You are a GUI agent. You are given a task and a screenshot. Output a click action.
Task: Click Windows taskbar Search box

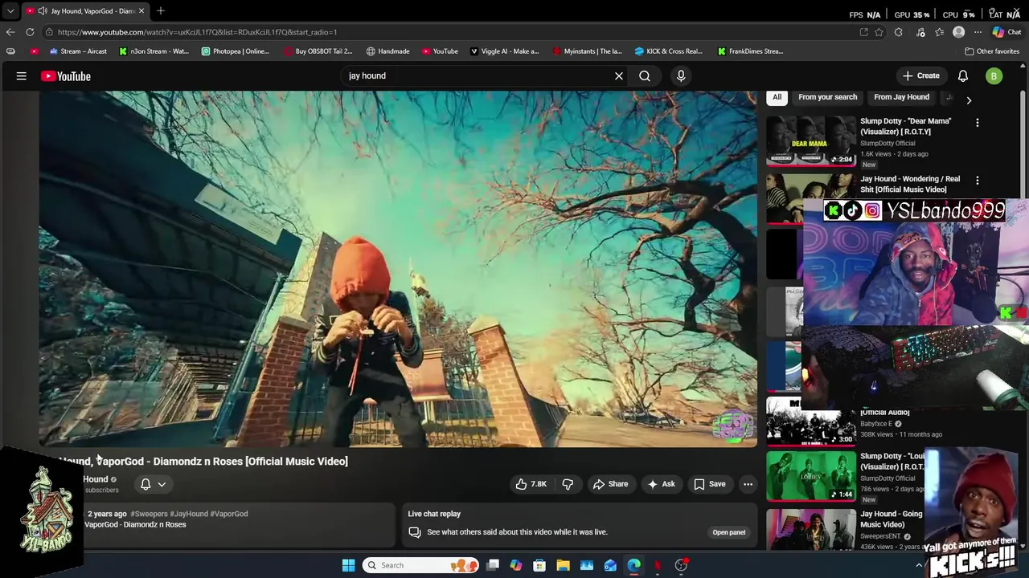[420, 565]
